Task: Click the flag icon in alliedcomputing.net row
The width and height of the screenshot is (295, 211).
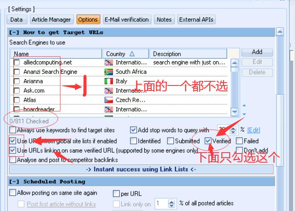Action: pyautogui.click(x=109, y=63)
